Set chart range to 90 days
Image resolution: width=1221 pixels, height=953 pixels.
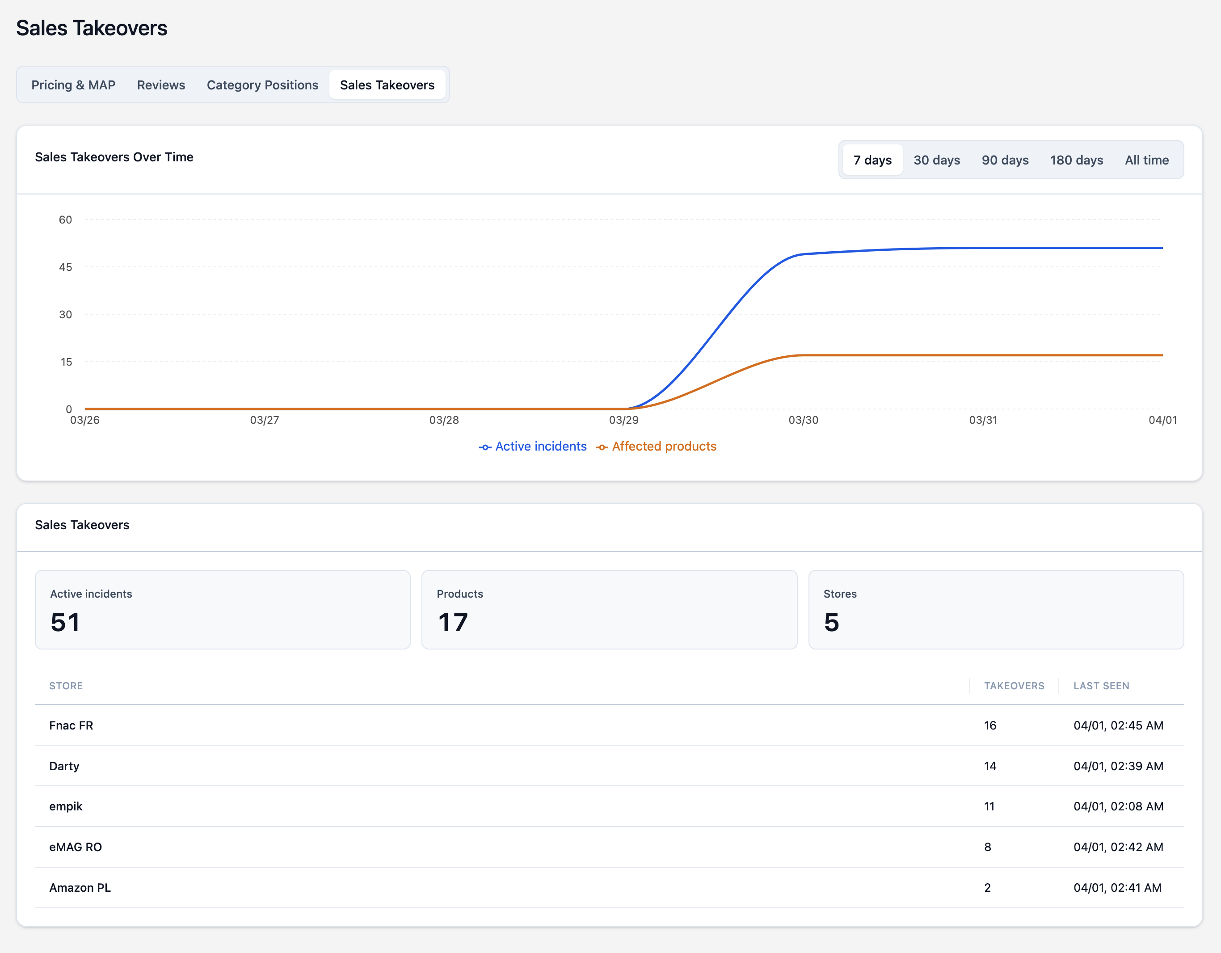click(1005, 160)
